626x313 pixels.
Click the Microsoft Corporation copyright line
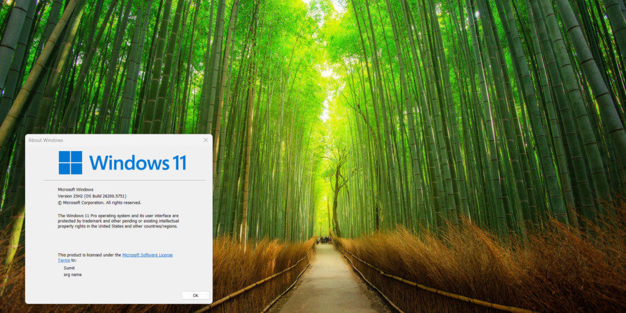[x=99, y=202]
